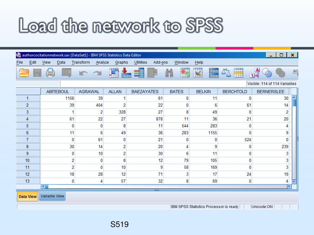Recall recently used dialogs icon
The image size is (314, 235).
click(67, 73)
